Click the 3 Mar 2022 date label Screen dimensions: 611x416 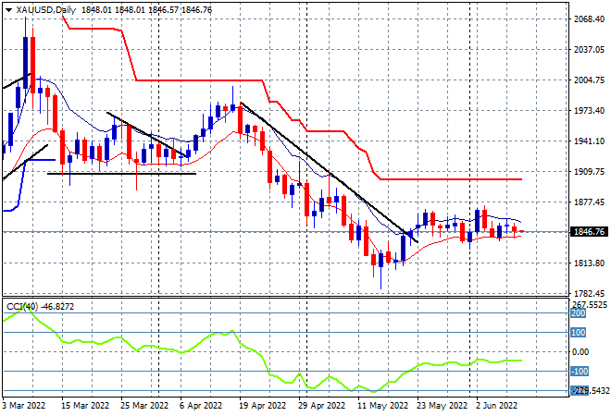[24, 406]
